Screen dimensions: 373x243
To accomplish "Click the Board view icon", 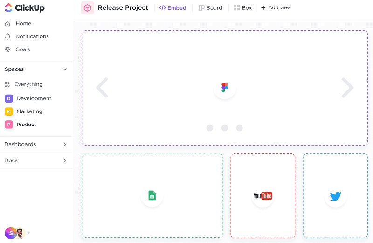I will [x=201, y=8].
